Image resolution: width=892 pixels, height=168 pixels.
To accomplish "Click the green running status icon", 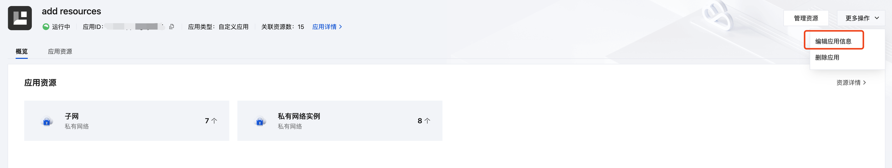I will 46,27.
